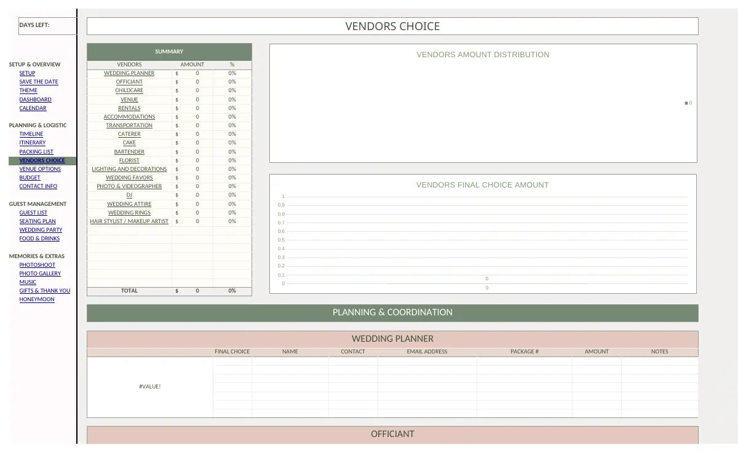Open PHOTO GALLERY link

40,274
